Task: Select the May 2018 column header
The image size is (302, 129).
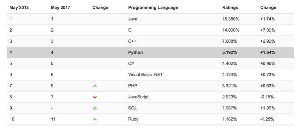Action: point(19,7)
